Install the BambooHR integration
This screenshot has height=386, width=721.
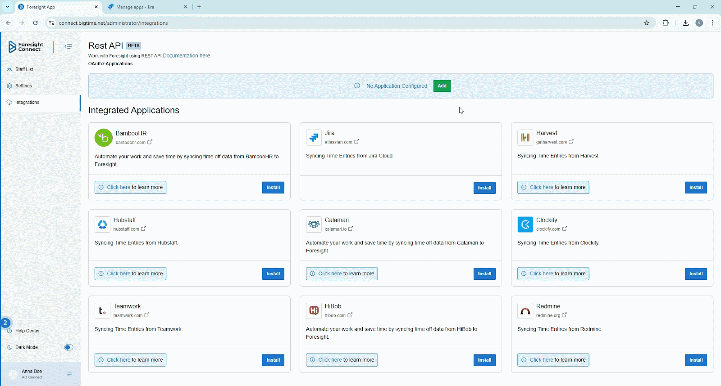coord(273,188)
